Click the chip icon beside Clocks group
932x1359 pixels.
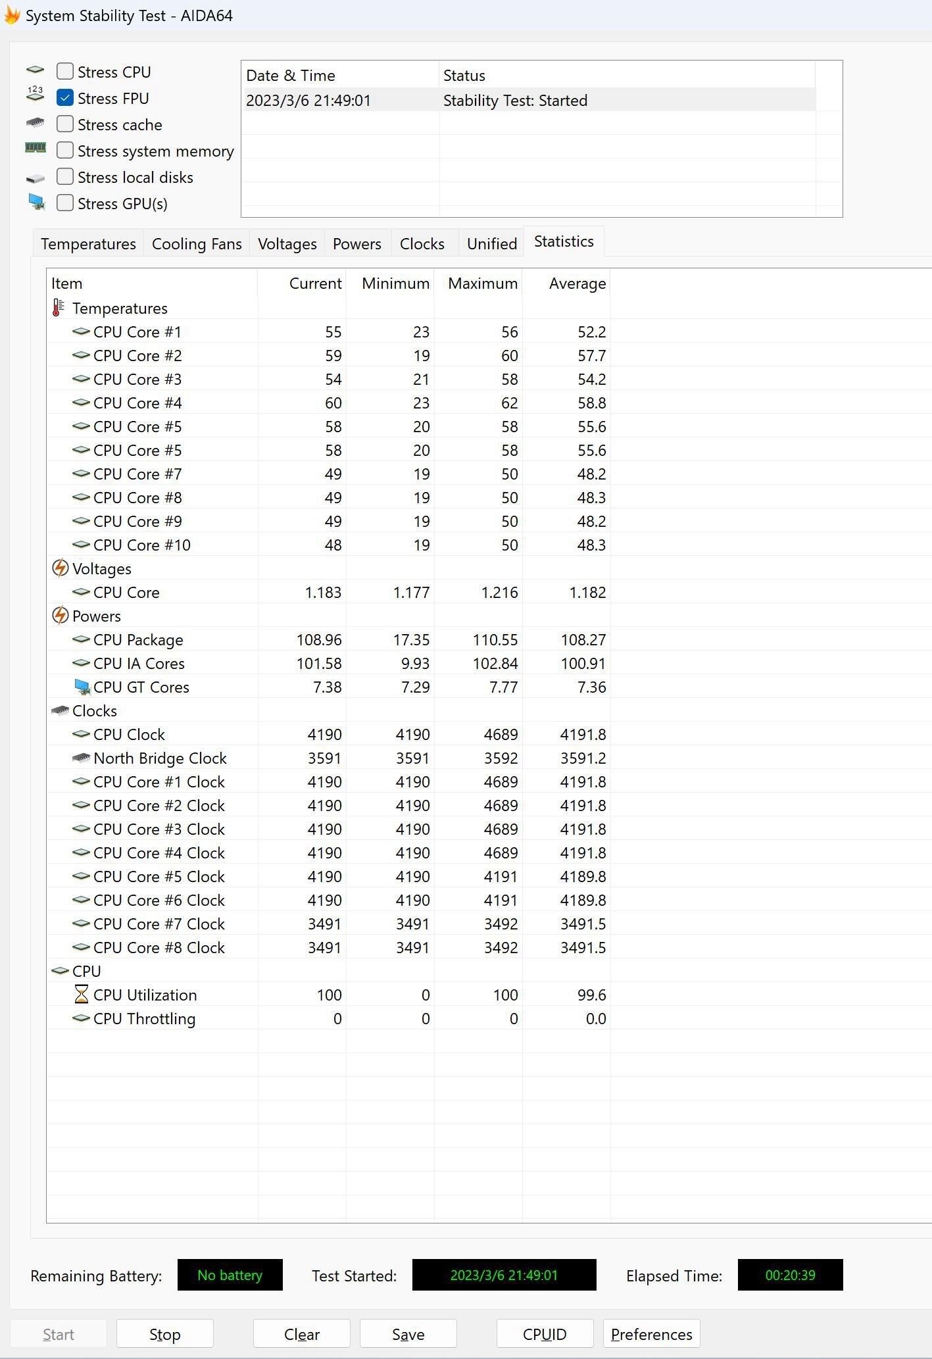pos(60,710)
